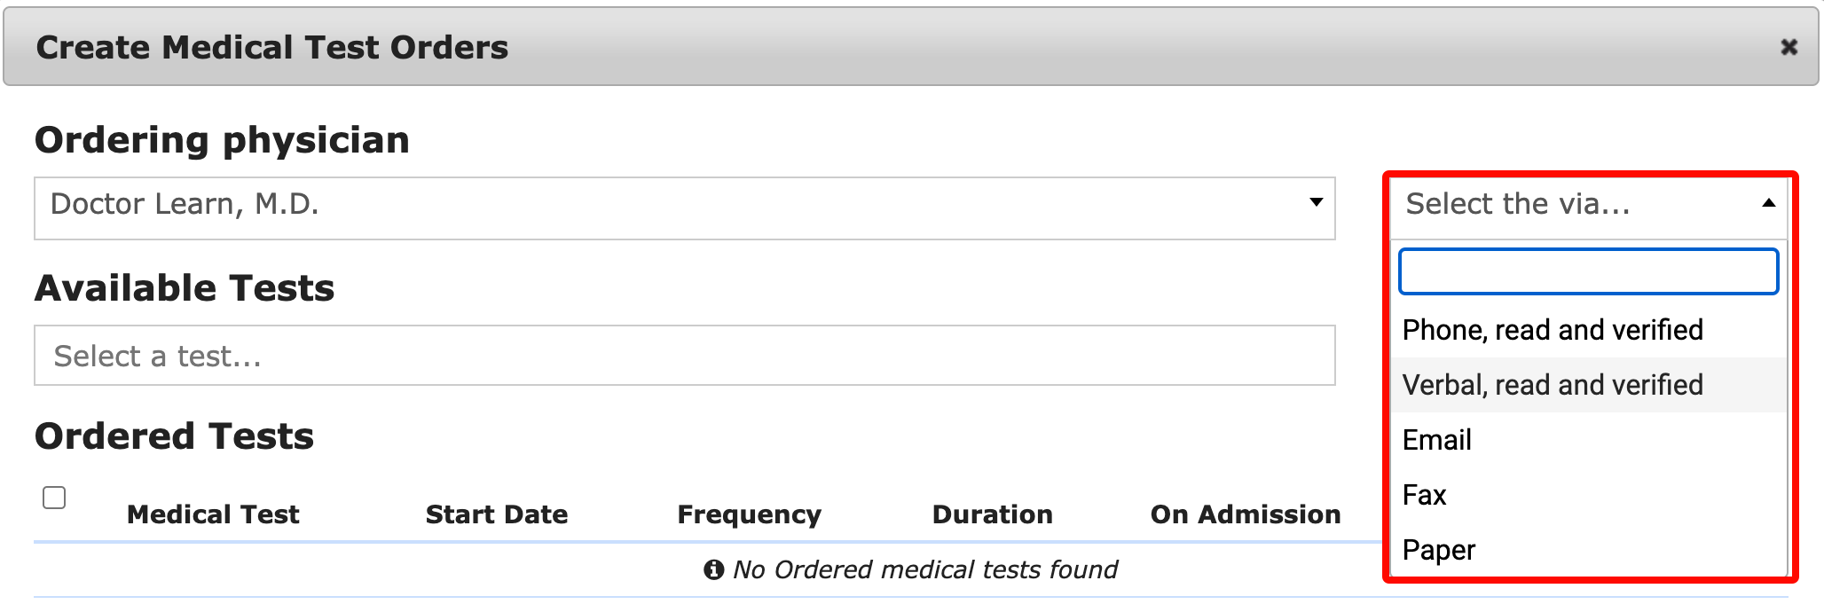This screenshot has width=1824, height=612.
Task: Click the dropdown arrow on the physician selector
Action: tap(1316, 206)
